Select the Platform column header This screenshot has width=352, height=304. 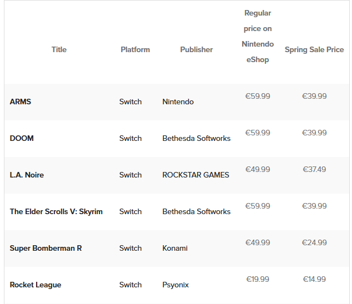(135, 49)
